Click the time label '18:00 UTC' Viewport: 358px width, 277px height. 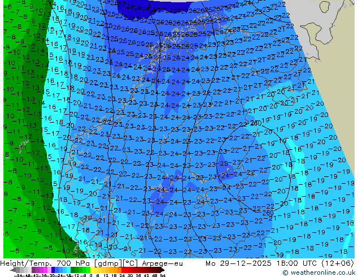(296, 263)
